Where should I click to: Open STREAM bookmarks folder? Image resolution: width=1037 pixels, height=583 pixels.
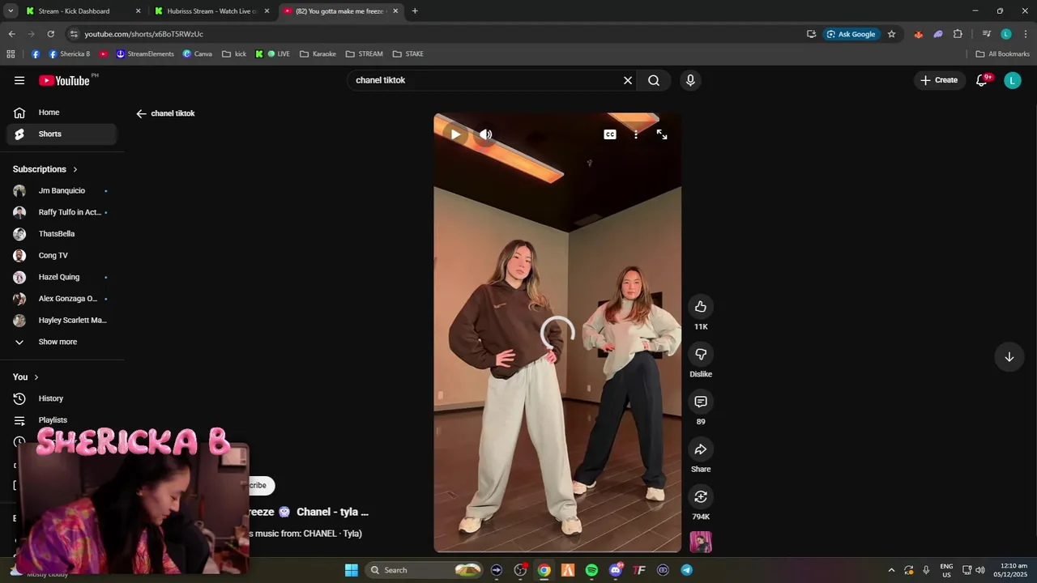(x=364, y=54)
